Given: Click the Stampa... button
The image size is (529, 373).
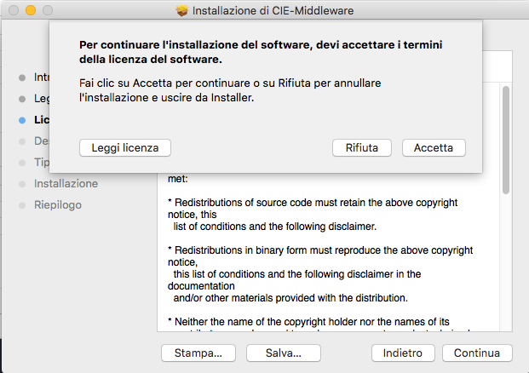Looking at the screenshot, I should (198, 353).
